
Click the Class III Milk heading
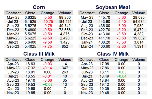(39, 54)
